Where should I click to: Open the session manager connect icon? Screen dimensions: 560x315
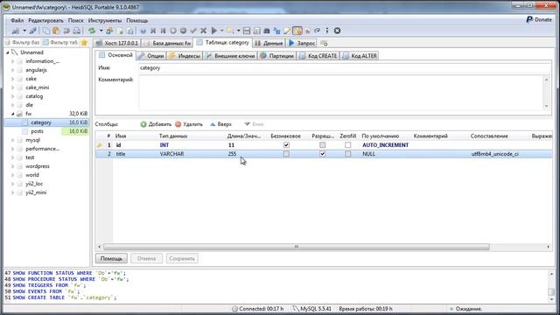(16, 31)
